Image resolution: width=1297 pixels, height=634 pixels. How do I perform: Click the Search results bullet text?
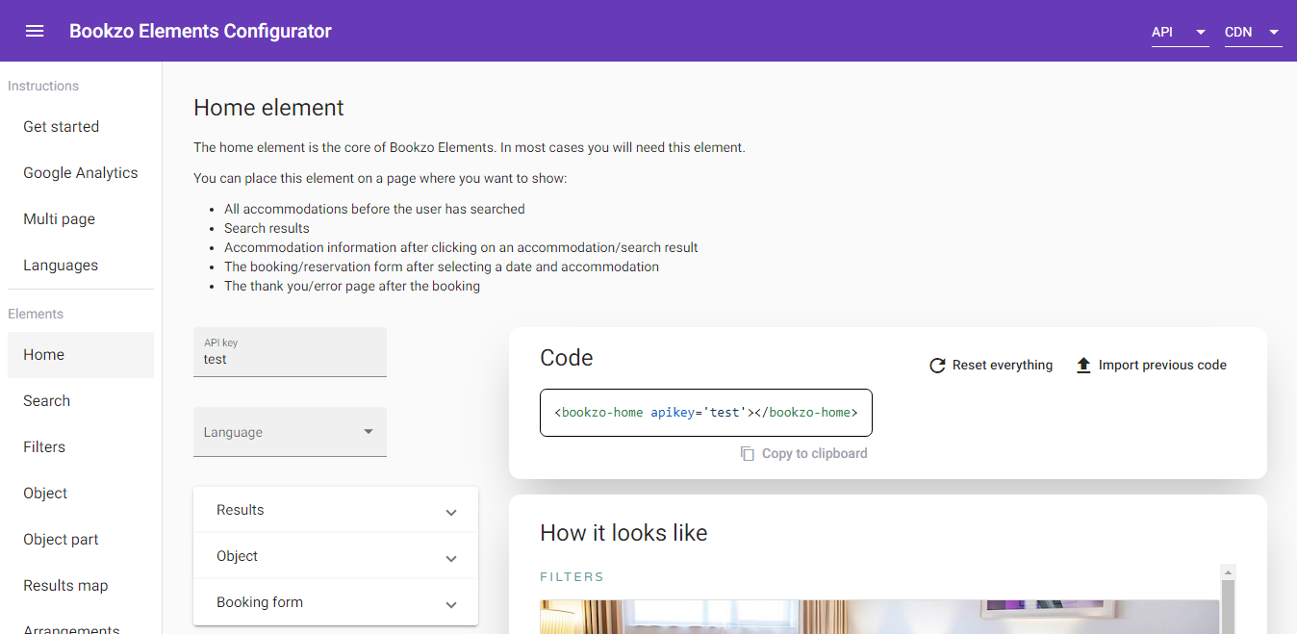point(267,228)
